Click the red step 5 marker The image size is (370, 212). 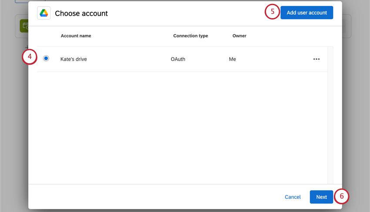(x=272, y=12)
